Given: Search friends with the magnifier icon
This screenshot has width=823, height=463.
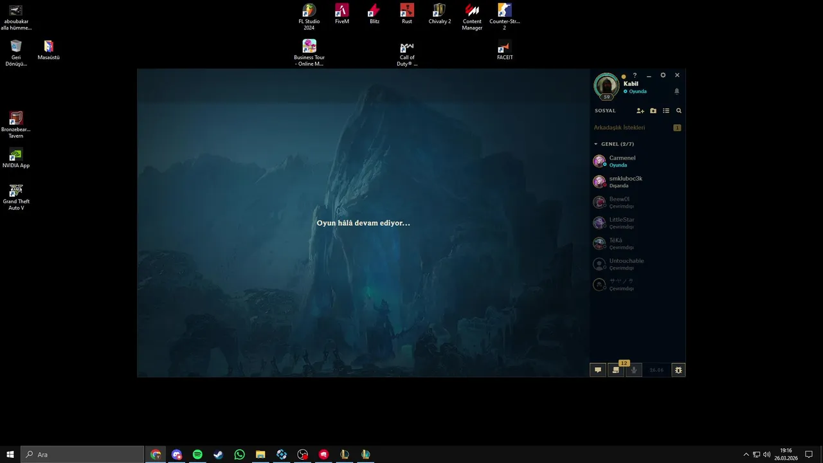Looking at the screenshot, I should click(679, 111).
